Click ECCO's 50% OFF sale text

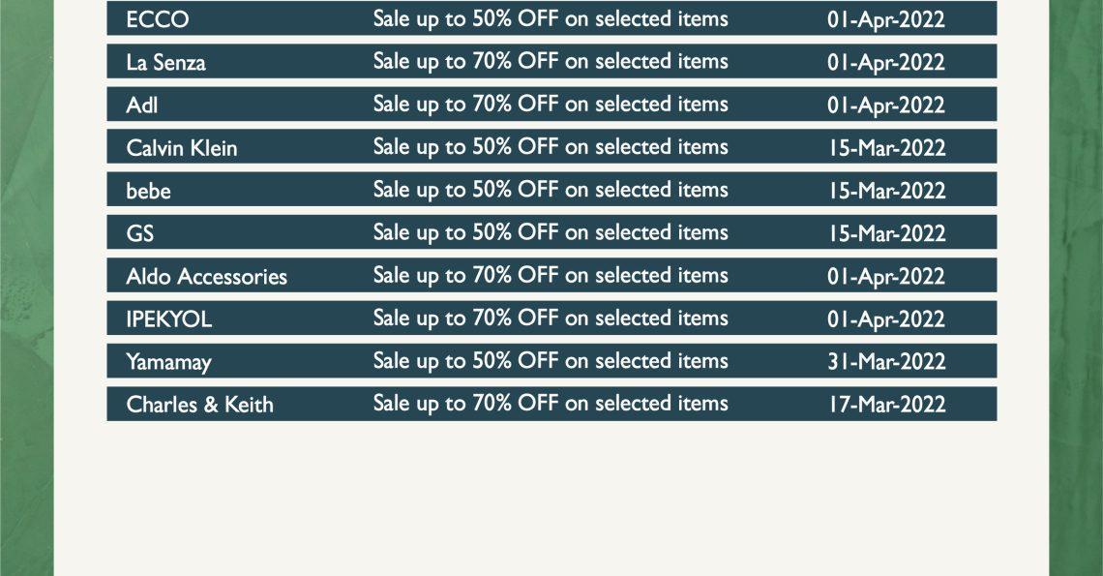pyautogui.click(x=551, y=19)
